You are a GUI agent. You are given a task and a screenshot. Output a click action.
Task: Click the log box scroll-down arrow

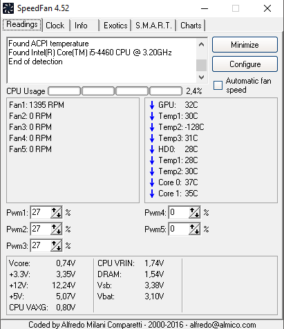click(x=201, y=77)
